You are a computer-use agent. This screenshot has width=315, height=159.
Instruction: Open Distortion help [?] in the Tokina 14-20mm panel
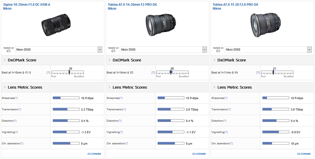[x=120, y=121]
